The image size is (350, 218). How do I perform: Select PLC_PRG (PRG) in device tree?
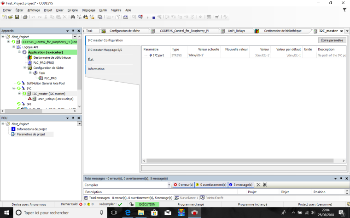(x=44, y=62)
